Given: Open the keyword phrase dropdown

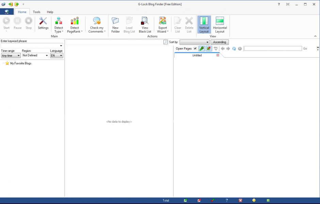Looking at the screenshot, I should [61, 46].
